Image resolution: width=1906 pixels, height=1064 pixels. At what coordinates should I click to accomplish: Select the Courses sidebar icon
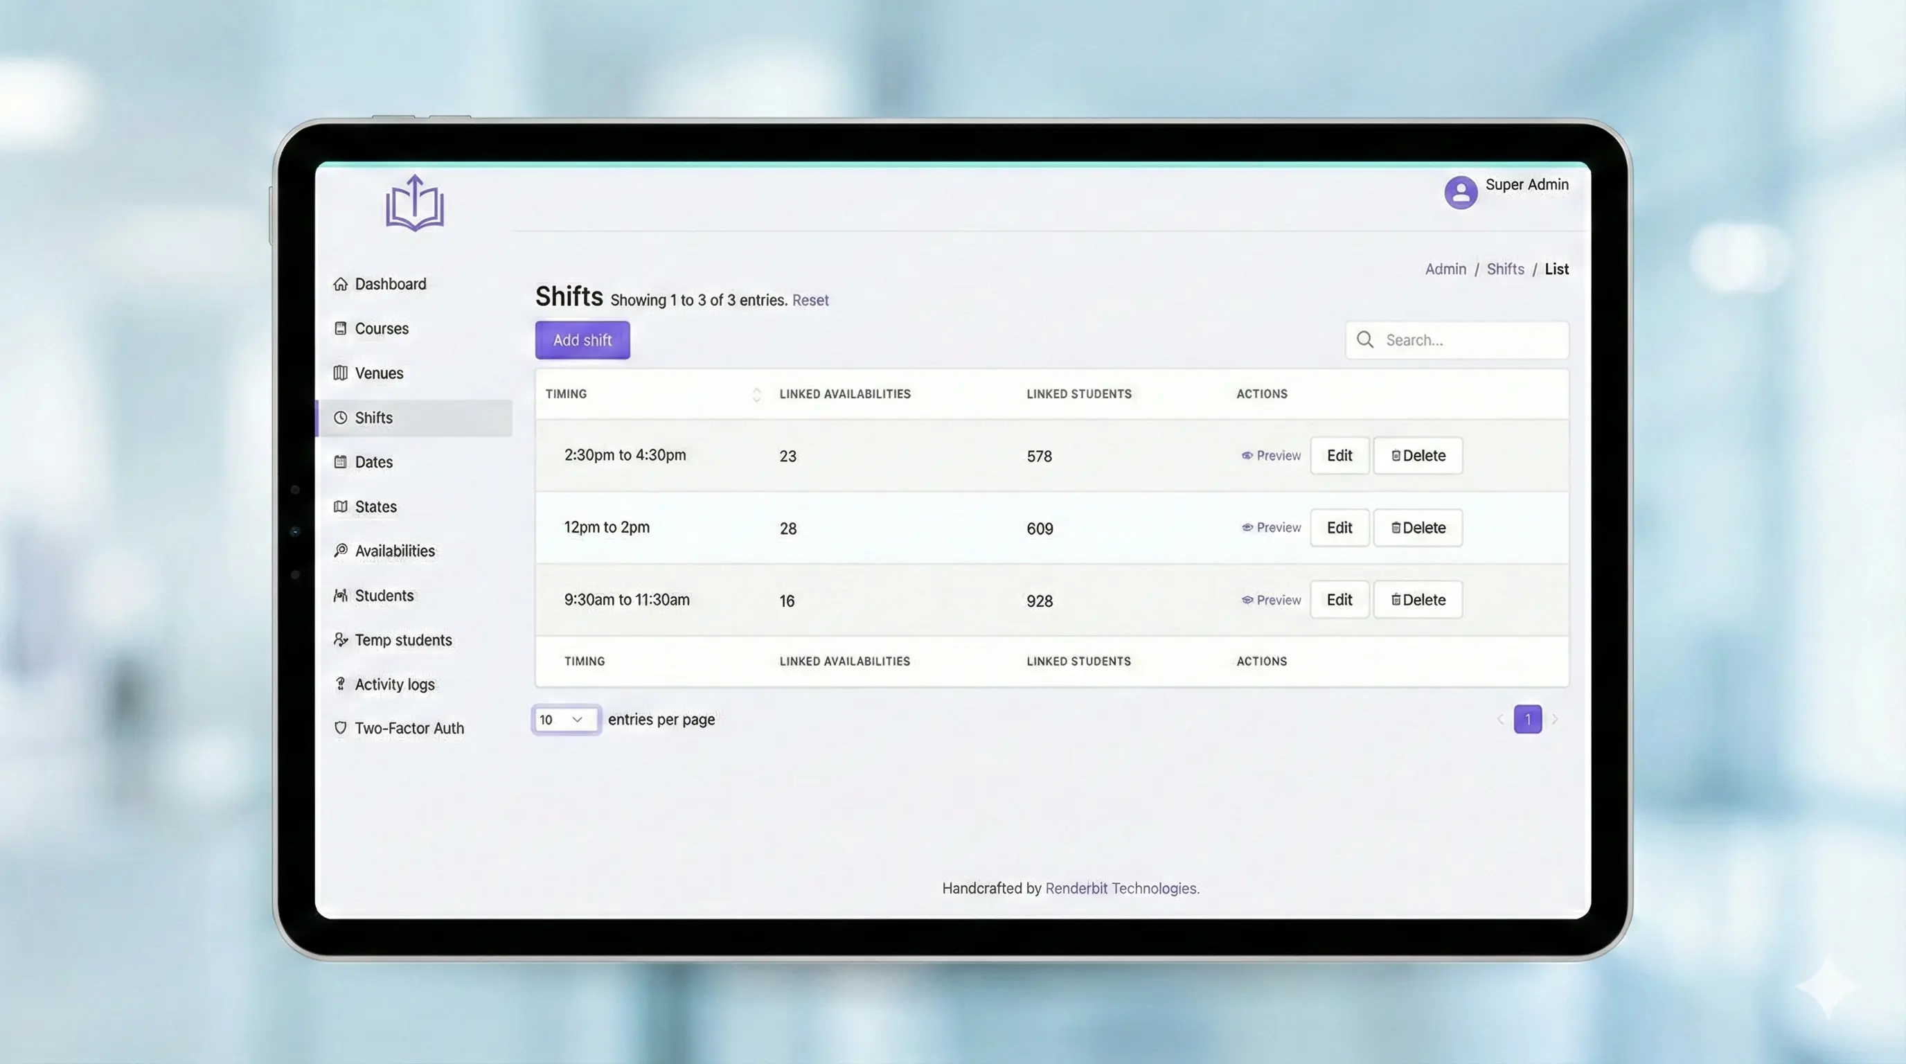click(340, 328)
